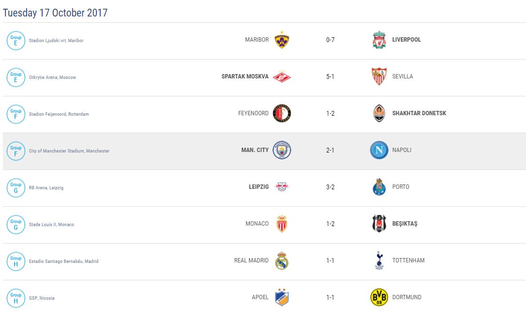Click the Group H badge for APOEL match
Screen dimensions: 526x321
(15, 298)
